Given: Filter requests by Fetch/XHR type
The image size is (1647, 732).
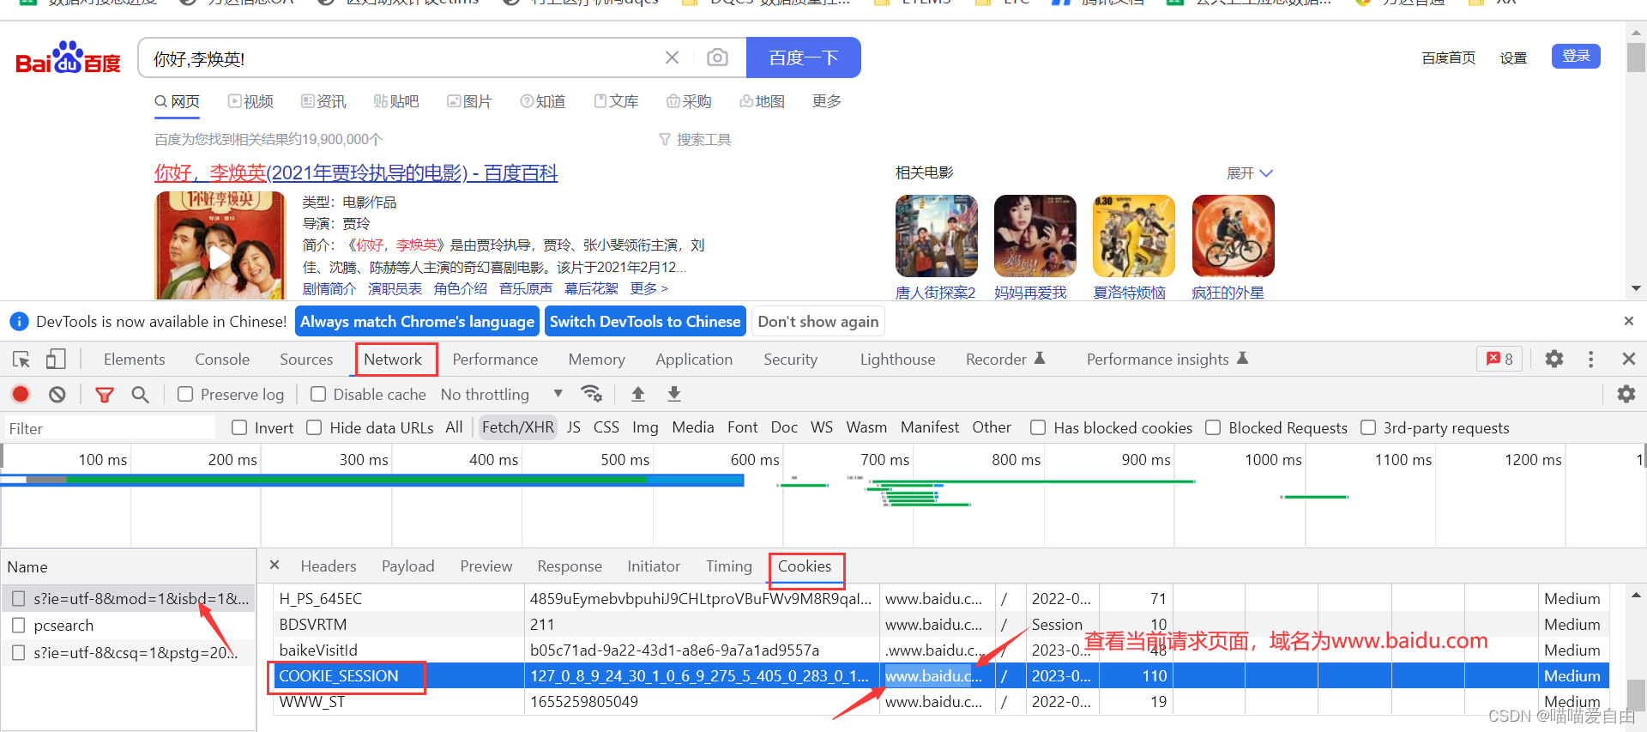Looking at the screenshot, I should [x=518, y=427].
